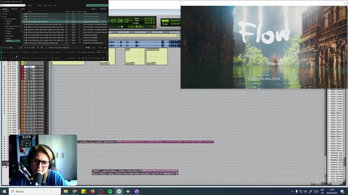Switch to the ADD-ONS tab
The width and height of the screenshot is (348, 195).
[14, 9]
